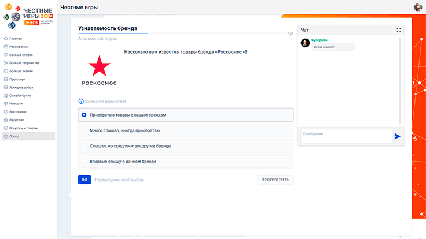This screenshot has height=239, width=426.
Task: Expand the chat to fullscreen
Action: pos(399,30)
